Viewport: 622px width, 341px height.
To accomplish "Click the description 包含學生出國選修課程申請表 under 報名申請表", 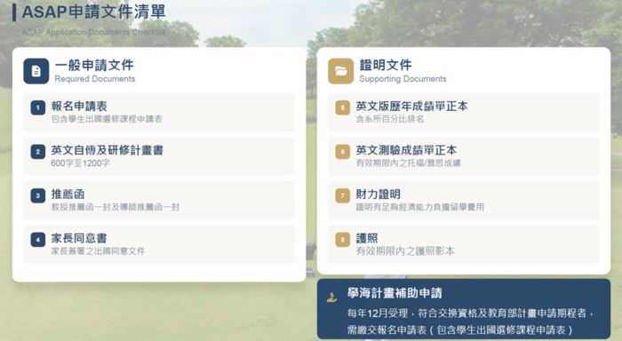I will pyautogui.click(x=107, y=119).
